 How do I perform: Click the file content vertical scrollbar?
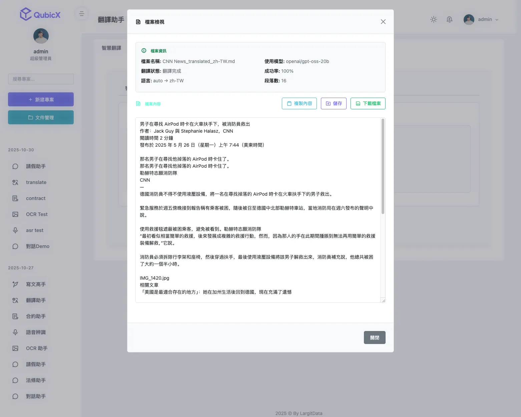pyautogui.click(x=383, y=167)
